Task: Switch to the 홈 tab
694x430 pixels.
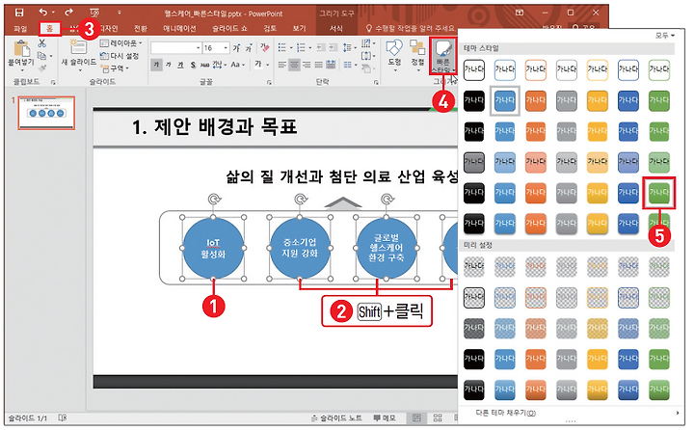Action: [x=49, y=28]
